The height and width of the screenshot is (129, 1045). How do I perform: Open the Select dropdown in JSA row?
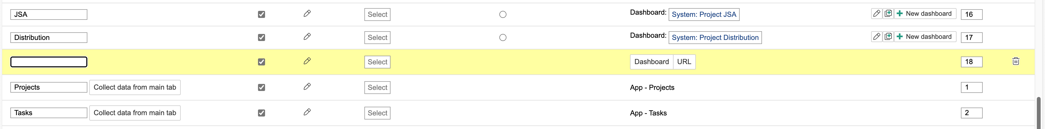(377, 15)
